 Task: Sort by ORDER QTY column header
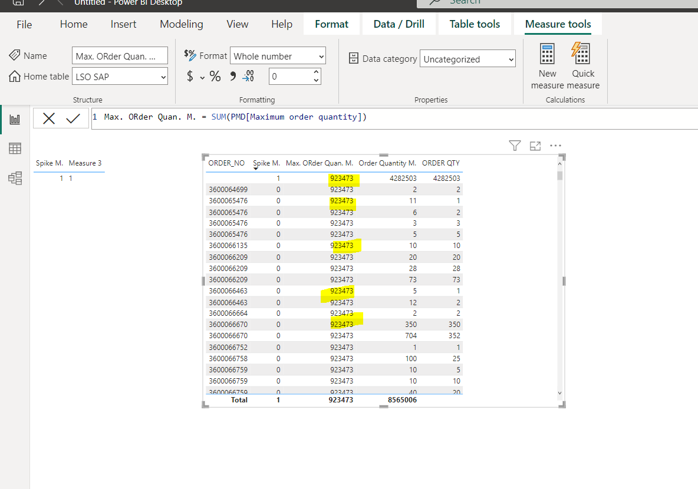tap(441, 163)
